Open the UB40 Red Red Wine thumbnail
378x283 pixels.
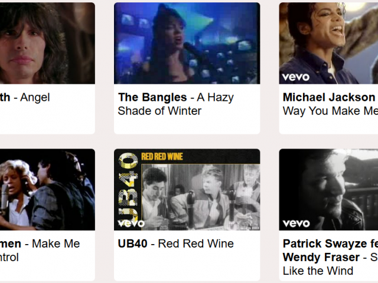187,190
